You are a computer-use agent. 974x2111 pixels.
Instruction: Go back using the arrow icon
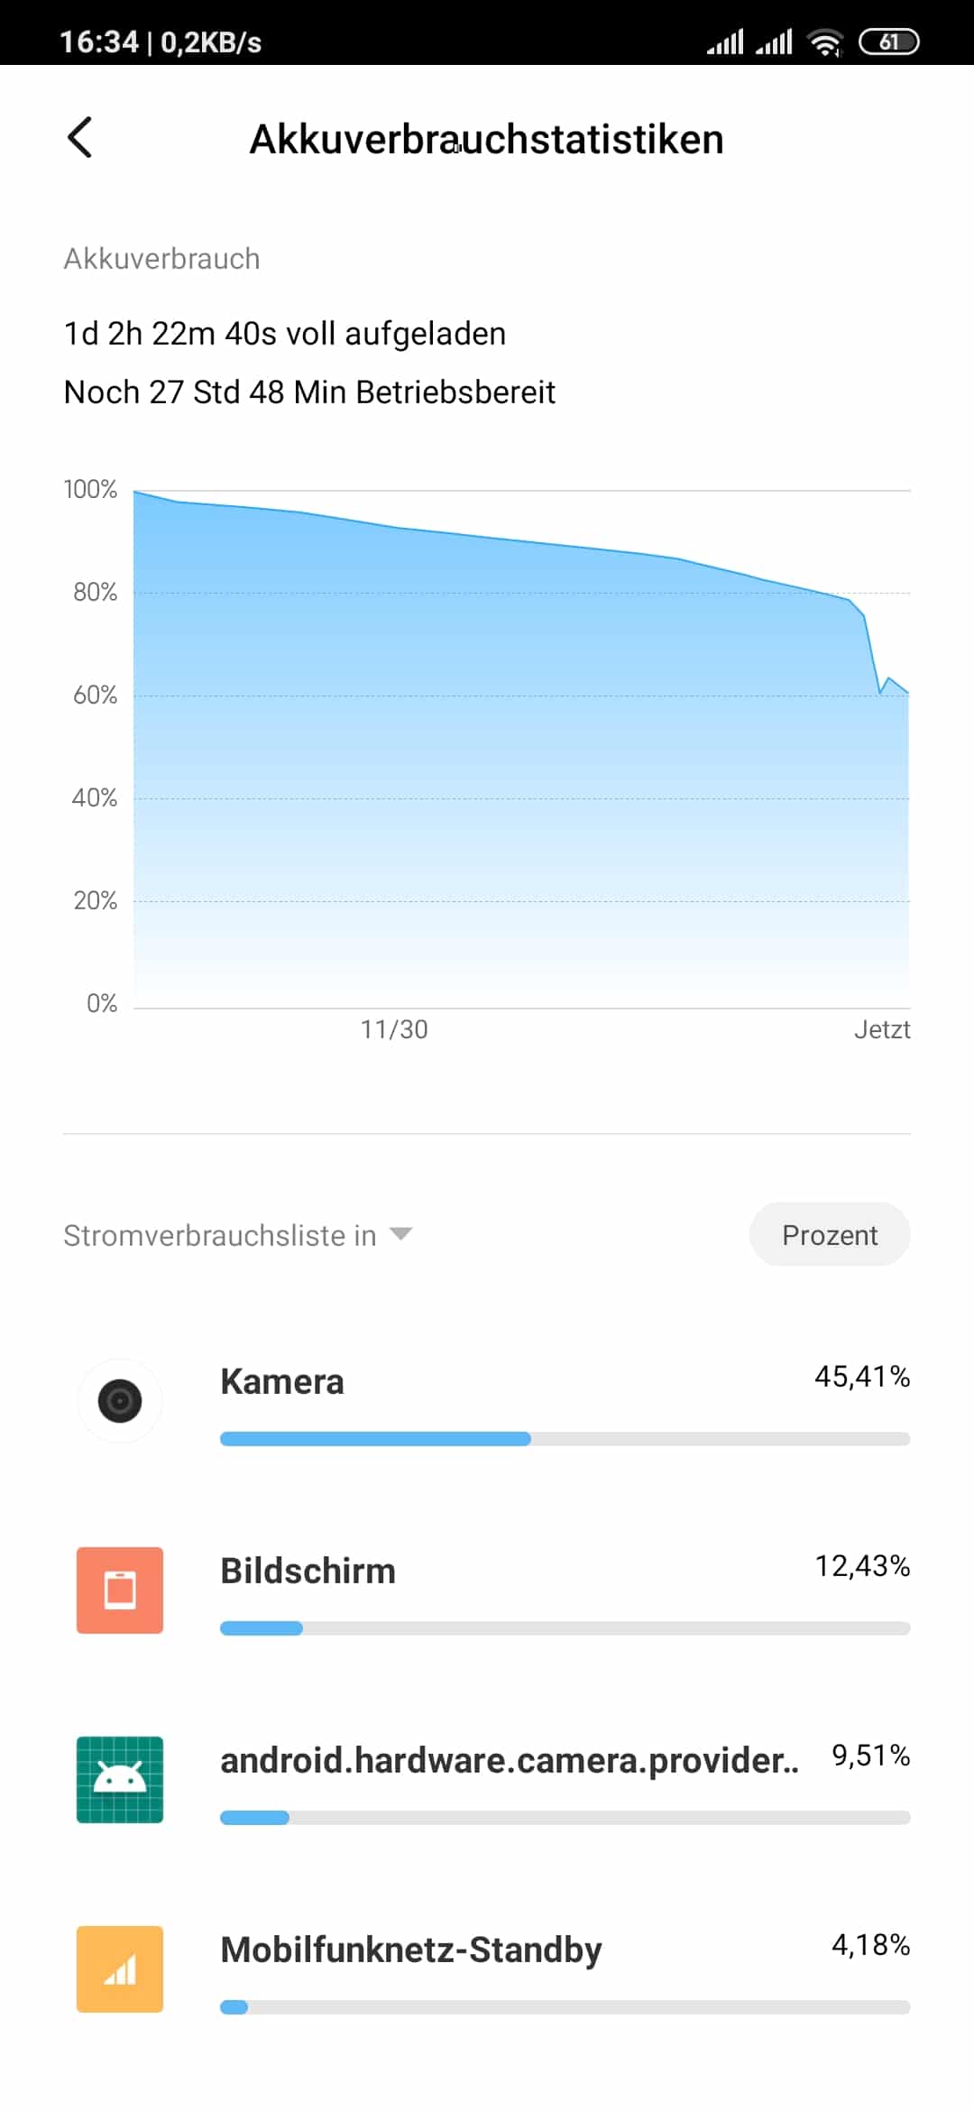79,138
